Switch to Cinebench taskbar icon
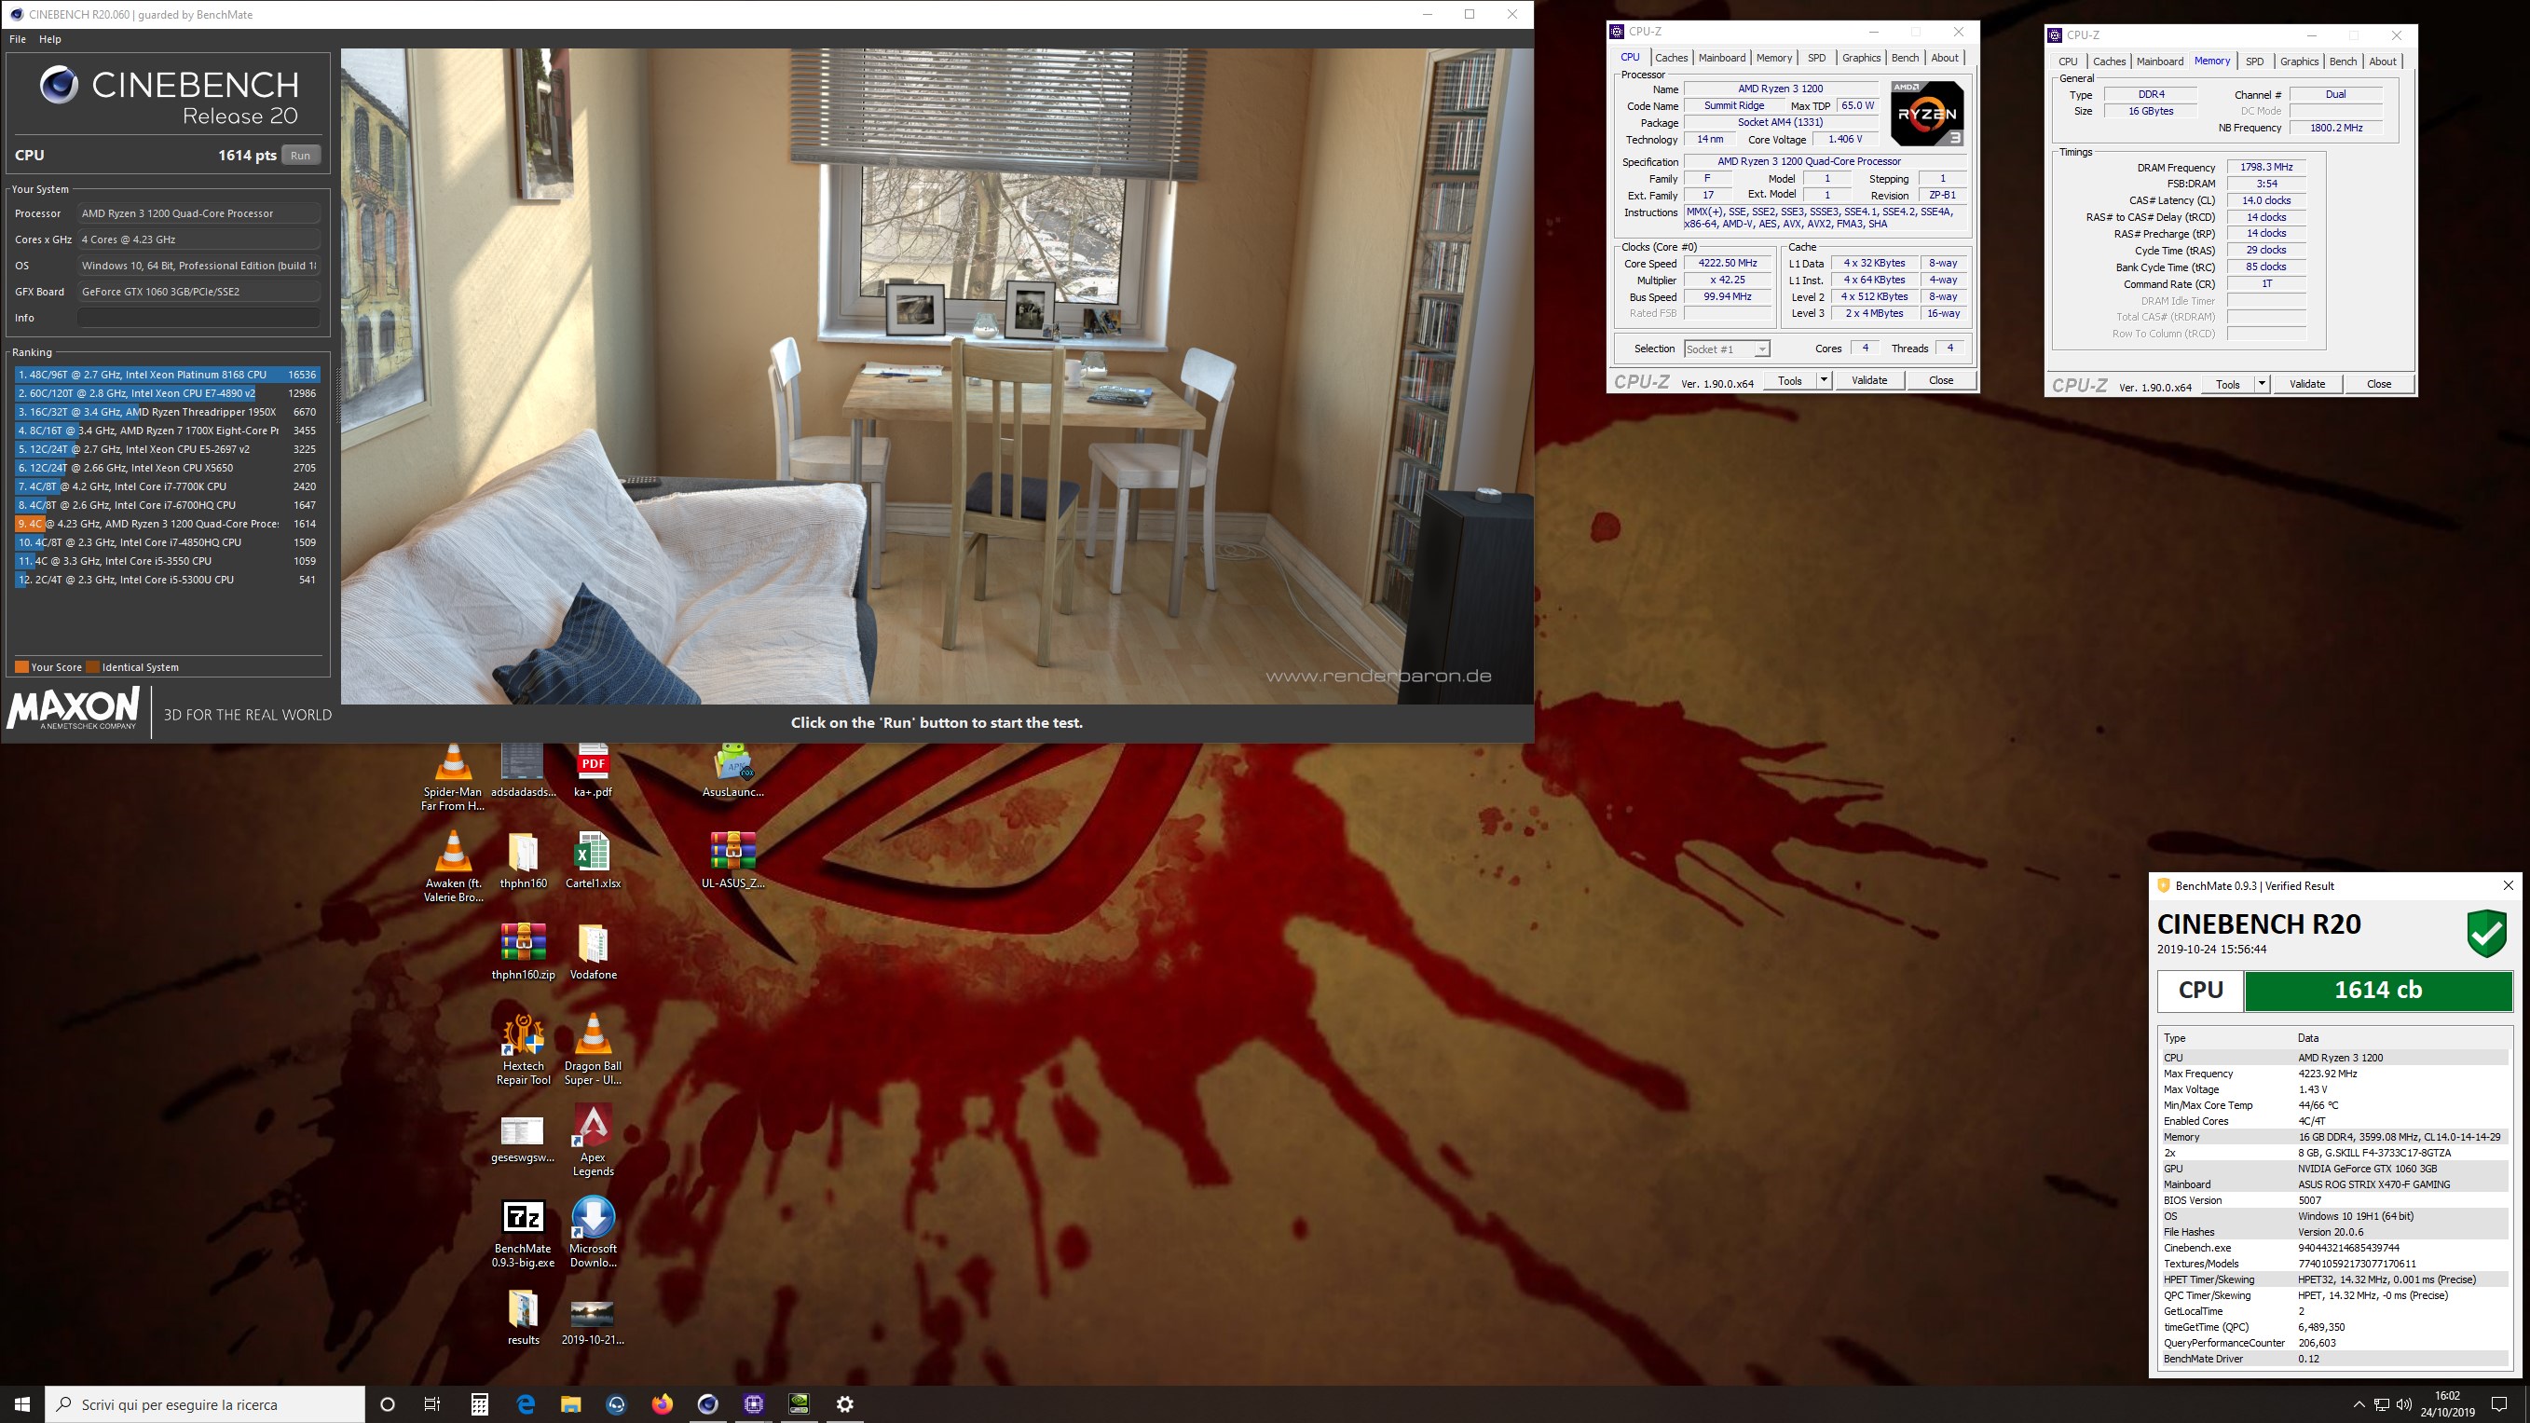The width and height of the screenshot is (2530, 1423). [707, 1404]
